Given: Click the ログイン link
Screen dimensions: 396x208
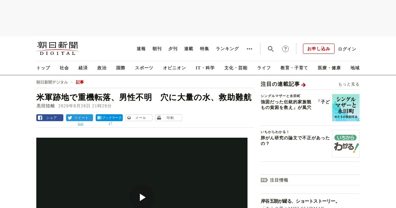Looking at the screenshot, I should [x=347, y=49].
